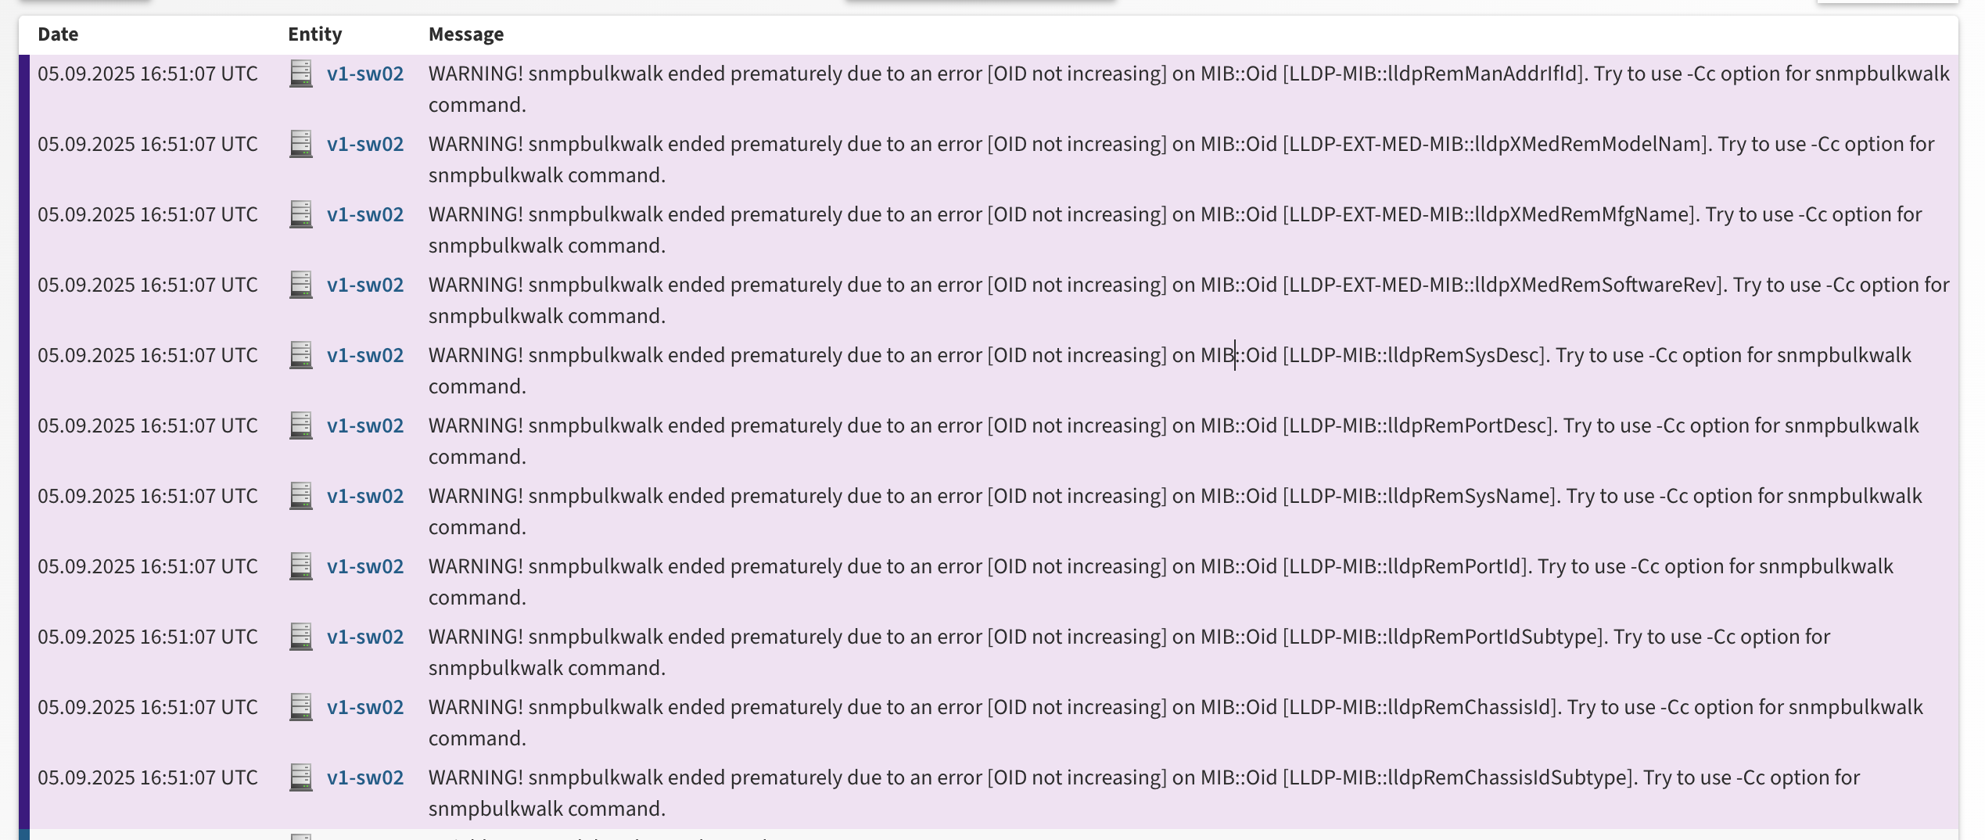Click device icon beside the lldpRemChassisId warning
Viewport: 1985px width, 840px height.
(x=301, y=707)
